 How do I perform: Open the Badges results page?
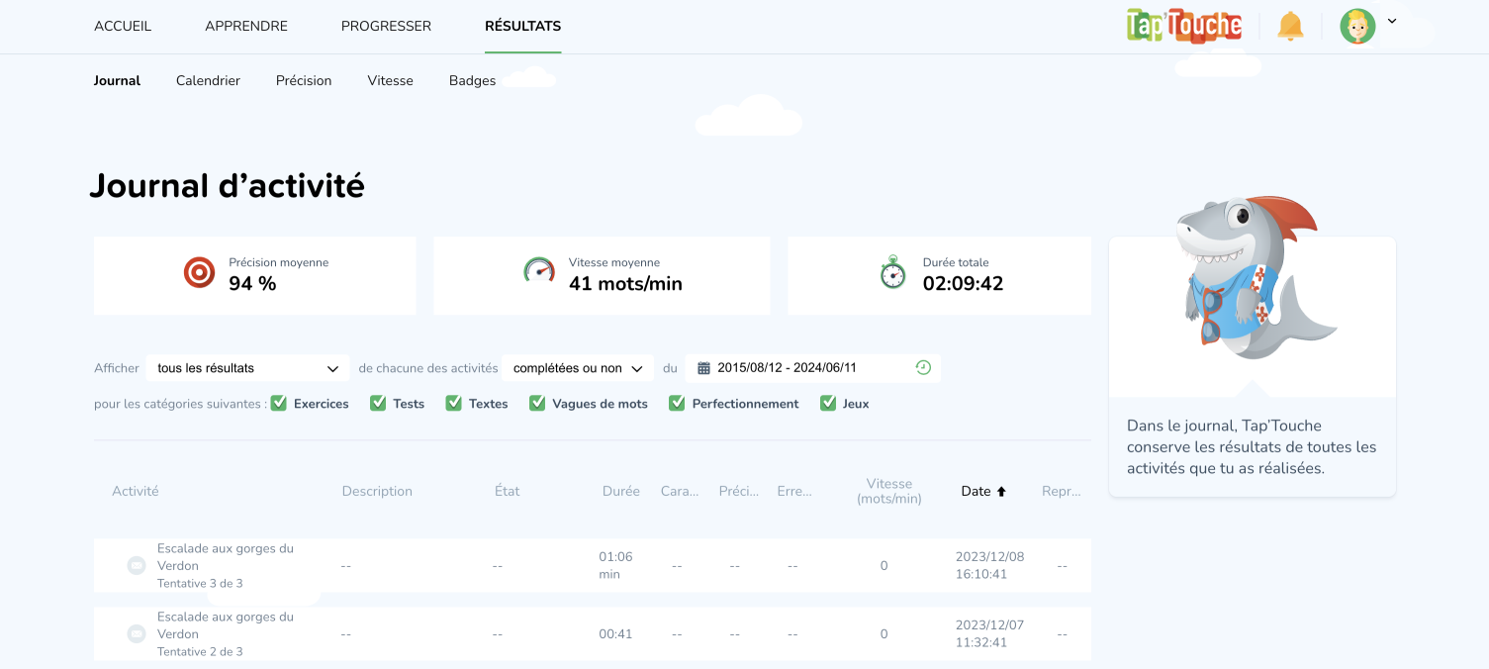coord(472,80)
